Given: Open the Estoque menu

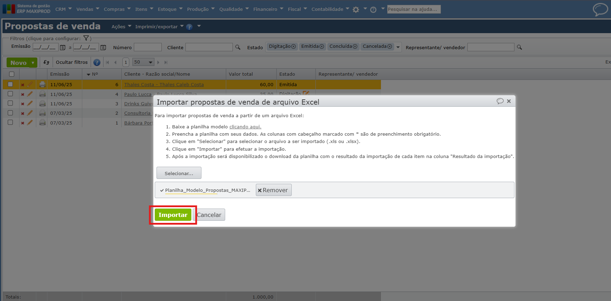Looking at the screenshot, I should (170, 9).
